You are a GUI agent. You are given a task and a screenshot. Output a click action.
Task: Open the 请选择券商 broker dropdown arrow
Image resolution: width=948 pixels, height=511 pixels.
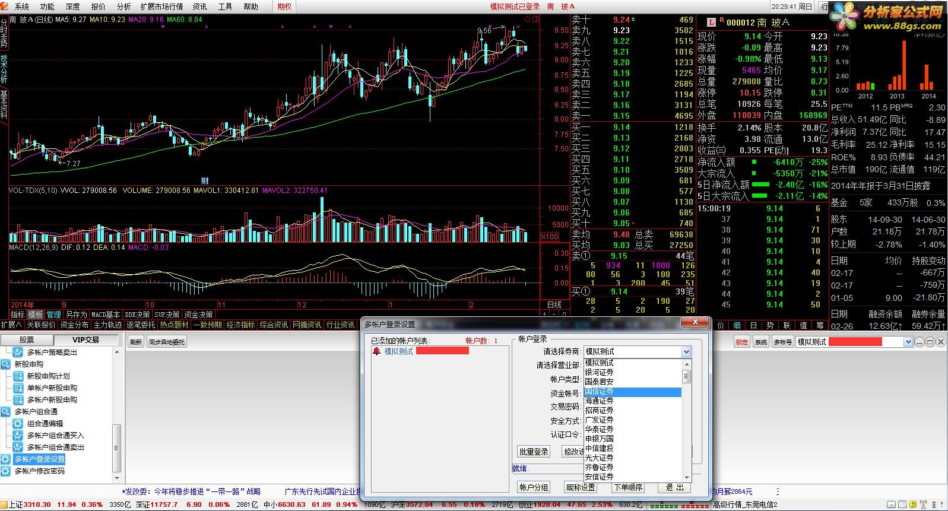coord(686,351)
